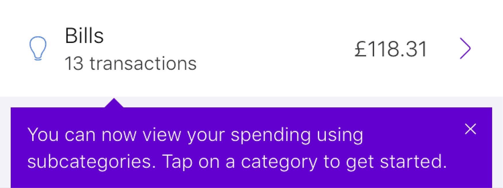Select the Bills category title

tap(84, 36)
